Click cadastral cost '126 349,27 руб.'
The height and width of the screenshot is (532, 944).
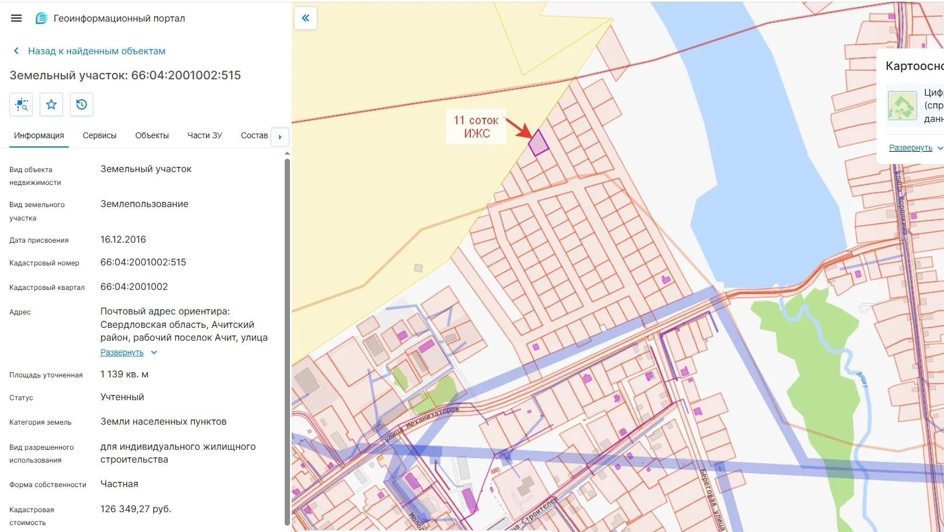point(136,509)
